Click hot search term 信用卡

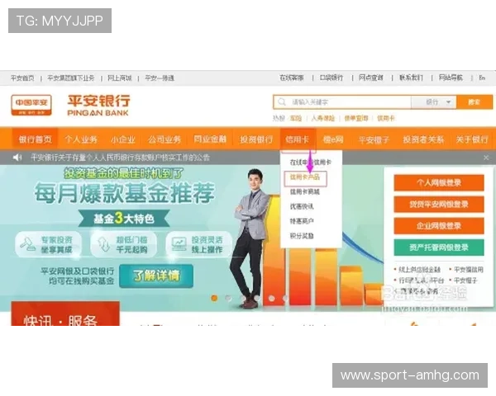pos(386,119)
